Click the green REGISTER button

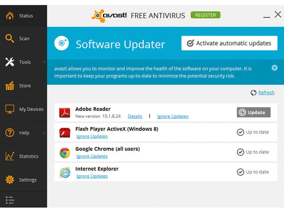click(206, 15)
